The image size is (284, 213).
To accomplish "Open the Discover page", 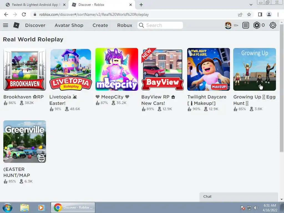I will (35, 25).
